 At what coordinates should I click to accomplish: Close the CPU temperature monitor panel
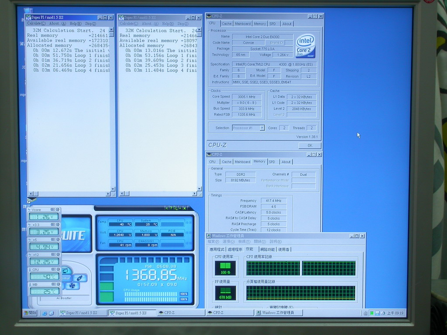click(58, 269)
